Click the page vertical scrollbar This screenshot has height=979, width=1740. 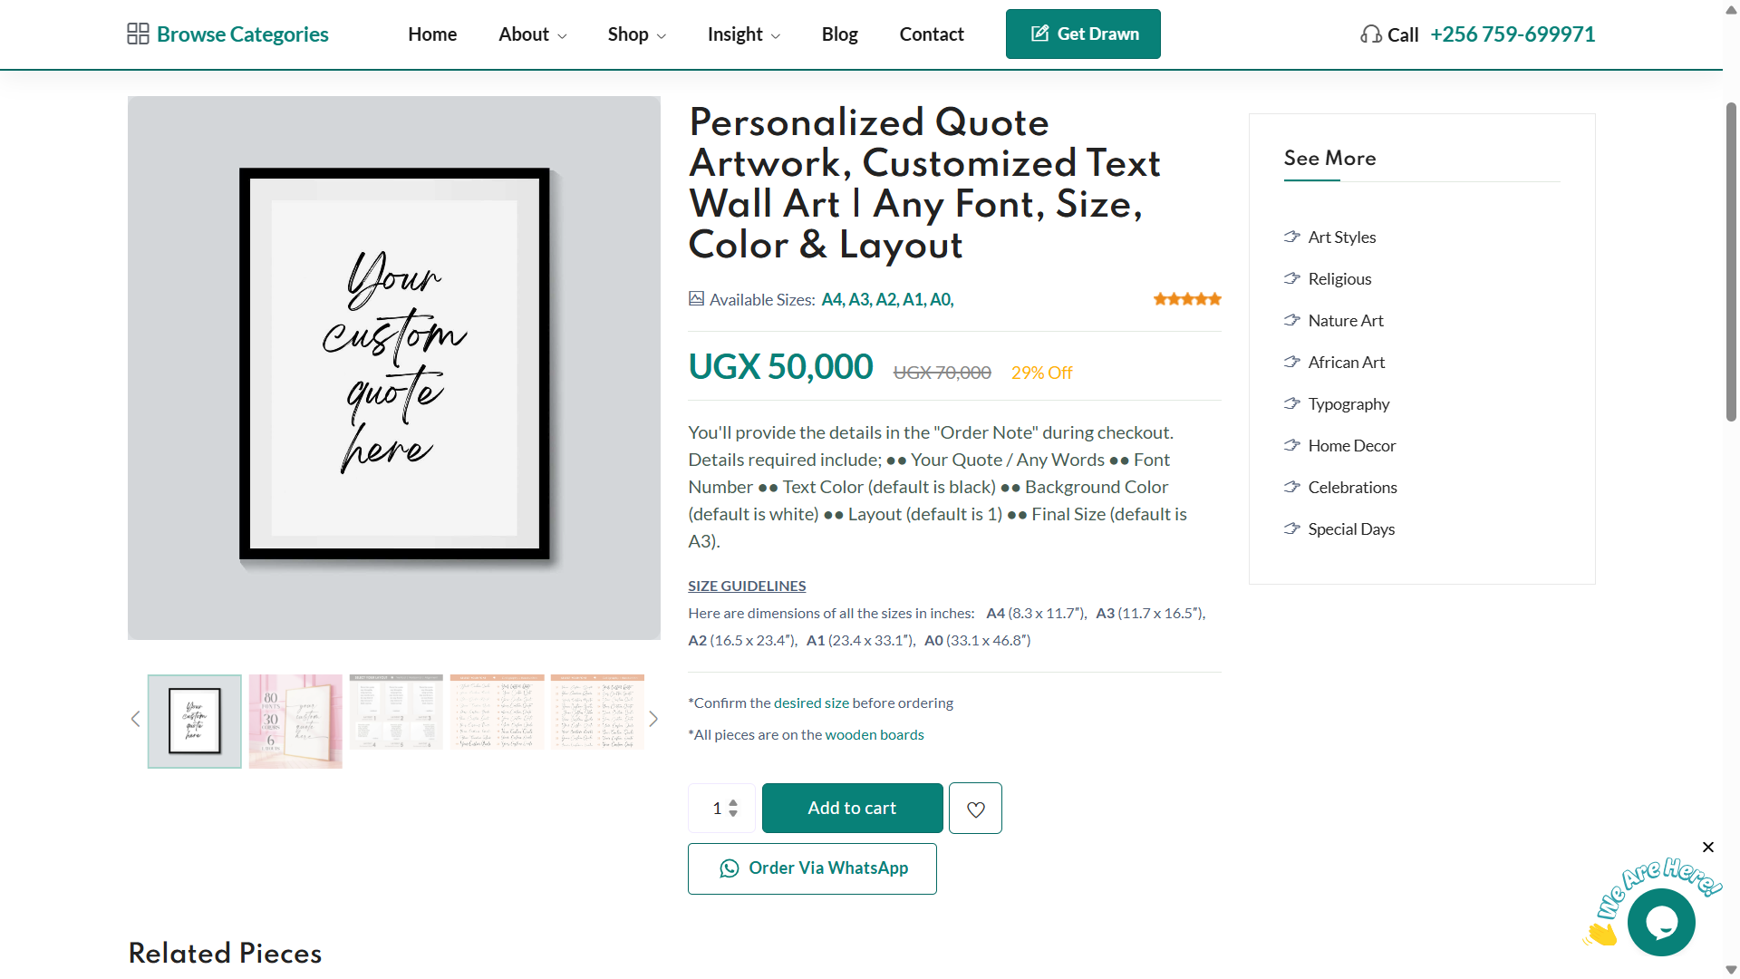point(1731,263)
